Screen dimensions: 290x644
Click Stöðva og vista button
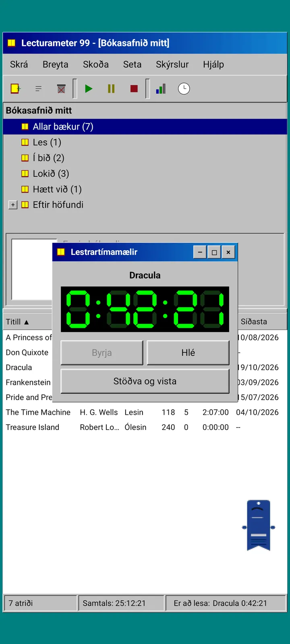click(145, 381)
